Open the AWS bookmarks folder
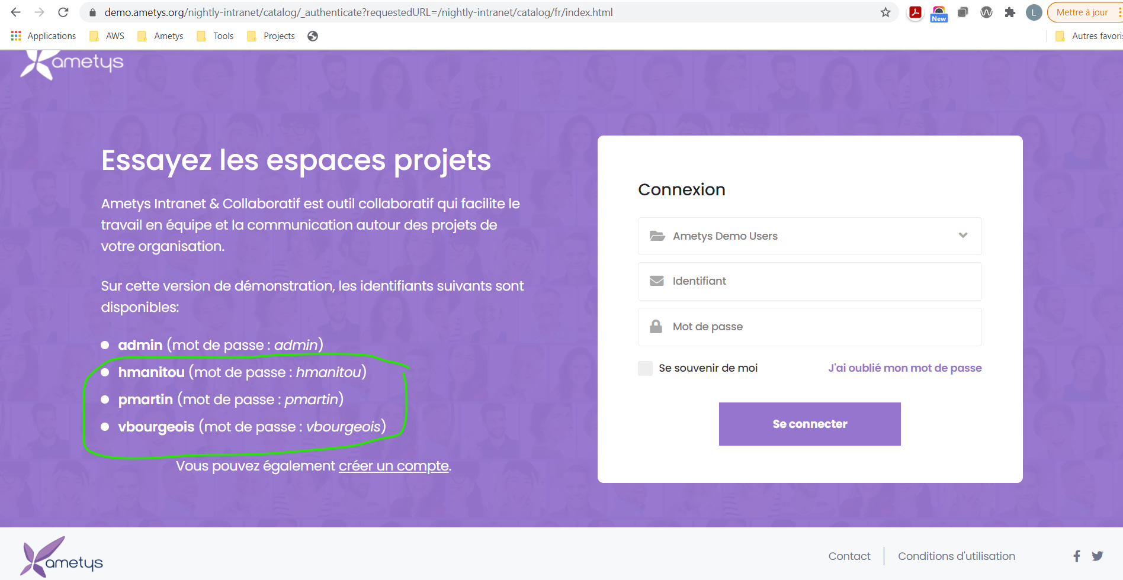The width and height of the screenshot is (1123, 580). pyautogui.click(x=107, y=36)
